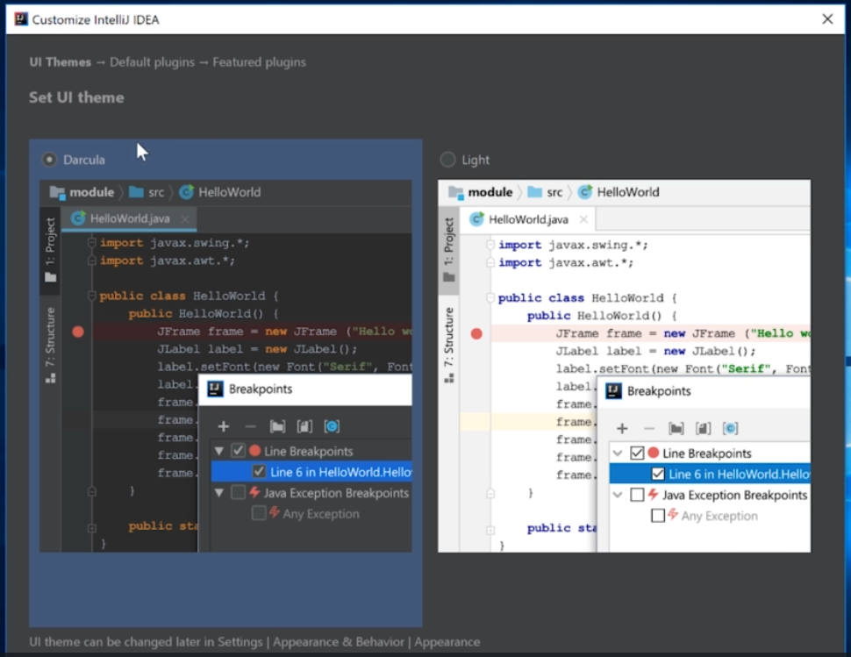
Task: Click the remove breakpoint minus in Darcula preview
Action: 250,426
